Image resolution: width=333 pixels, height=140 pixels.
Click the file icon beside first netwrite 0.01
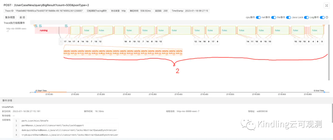(x=68, y=55)
